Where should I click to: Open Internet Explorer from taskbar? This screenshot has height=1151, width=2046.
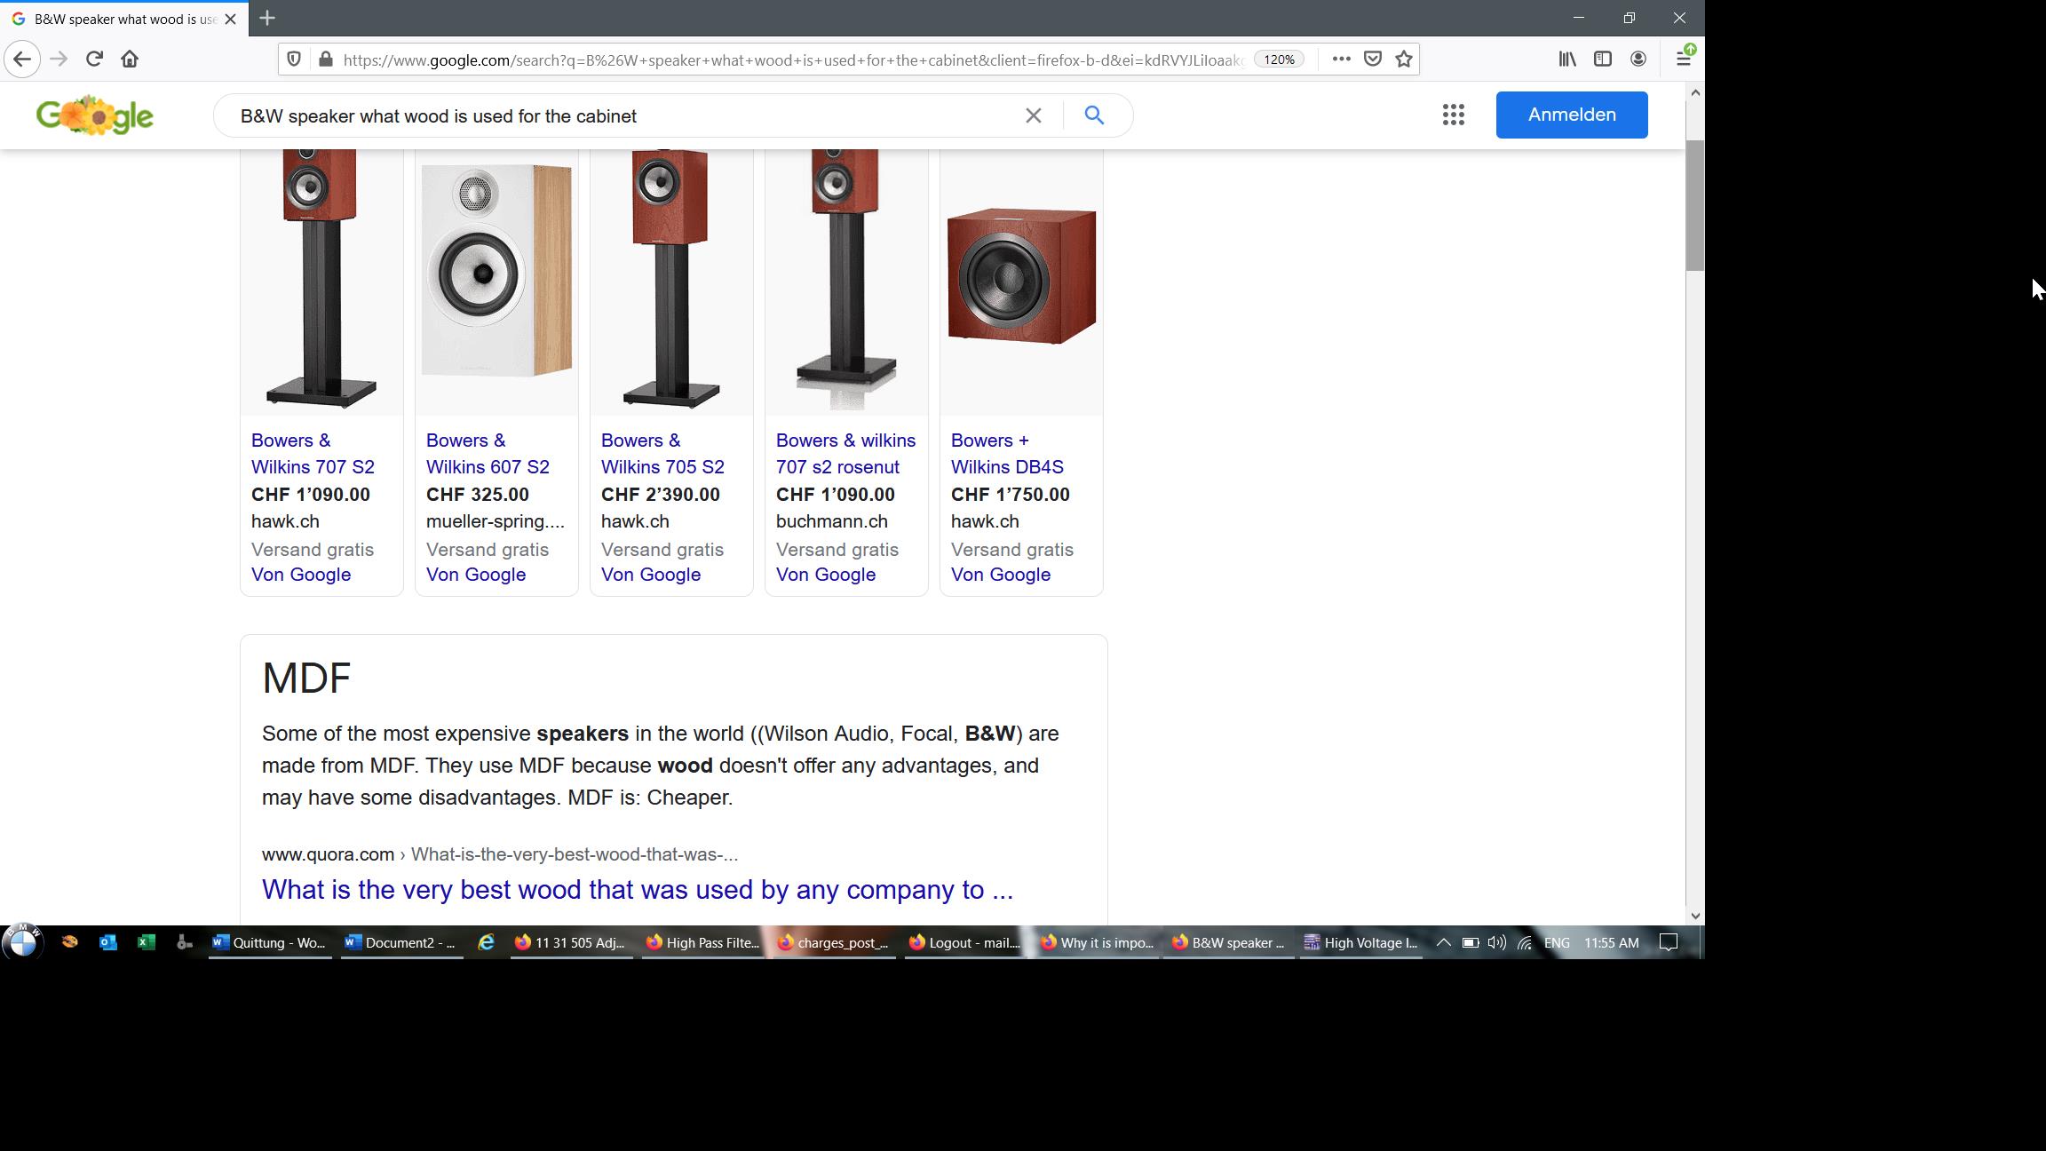tap(486, 942)
